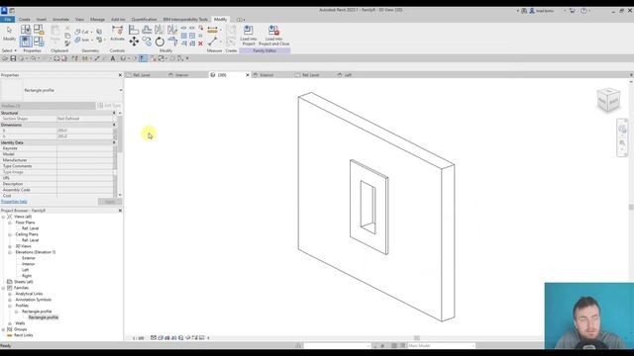The width and height of the screenshot is (634, 356).
Task: Collapse the Structural properties section
Action: tap(114, 113)
